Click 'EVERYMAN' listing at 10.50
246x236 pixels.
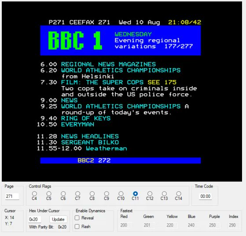click(77, 124)
